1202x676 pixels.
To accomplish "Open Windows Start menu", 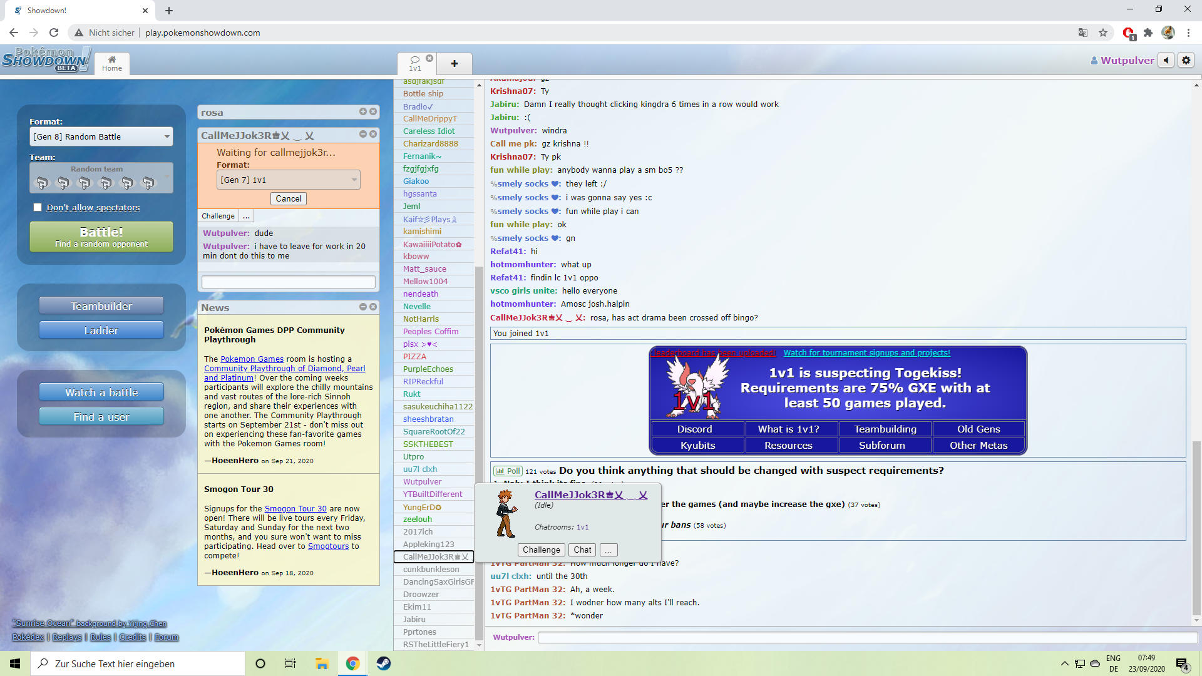I will coord(15,663).
